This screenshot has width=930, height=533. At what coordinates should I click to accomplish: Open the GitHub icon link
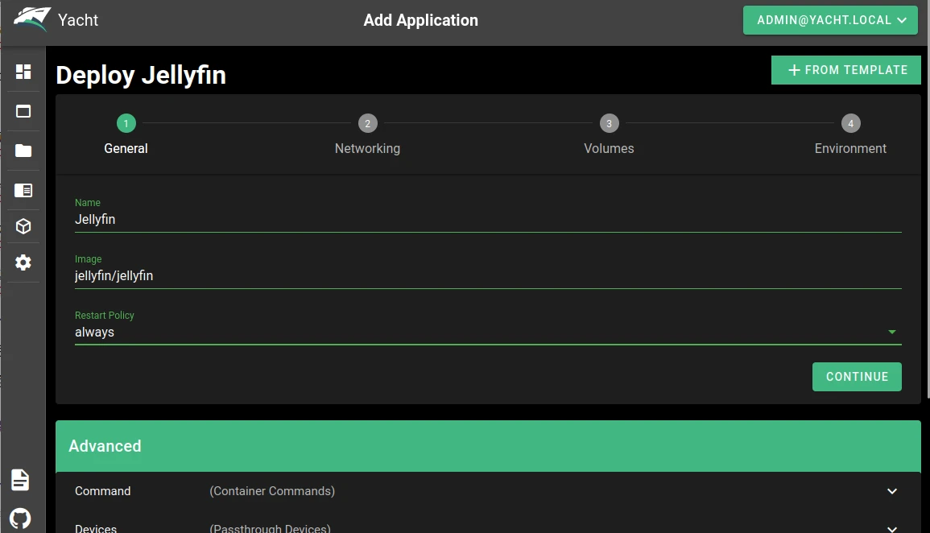coord(20,518)
